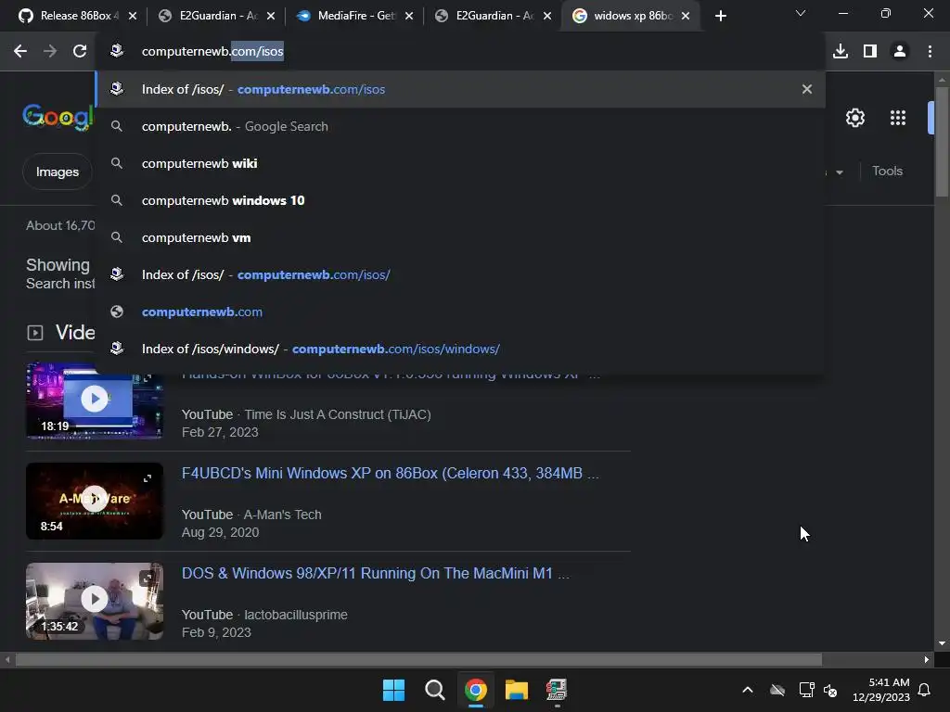
Task: Choose the highlighted computernewb.com/isos suggestion
Action: tap(460, 89)
